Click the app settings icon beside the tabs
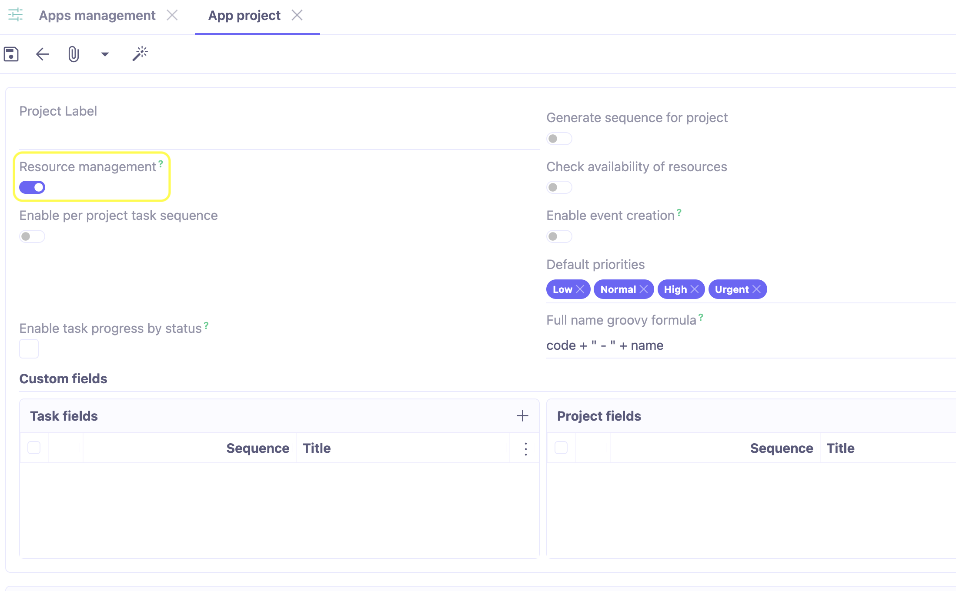 [15, 15]
